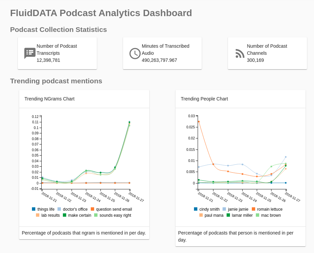Viewport: 314px width, 253px height.
Task: Toggle visibility of 'question send email' series
Action: pos(112,209)
